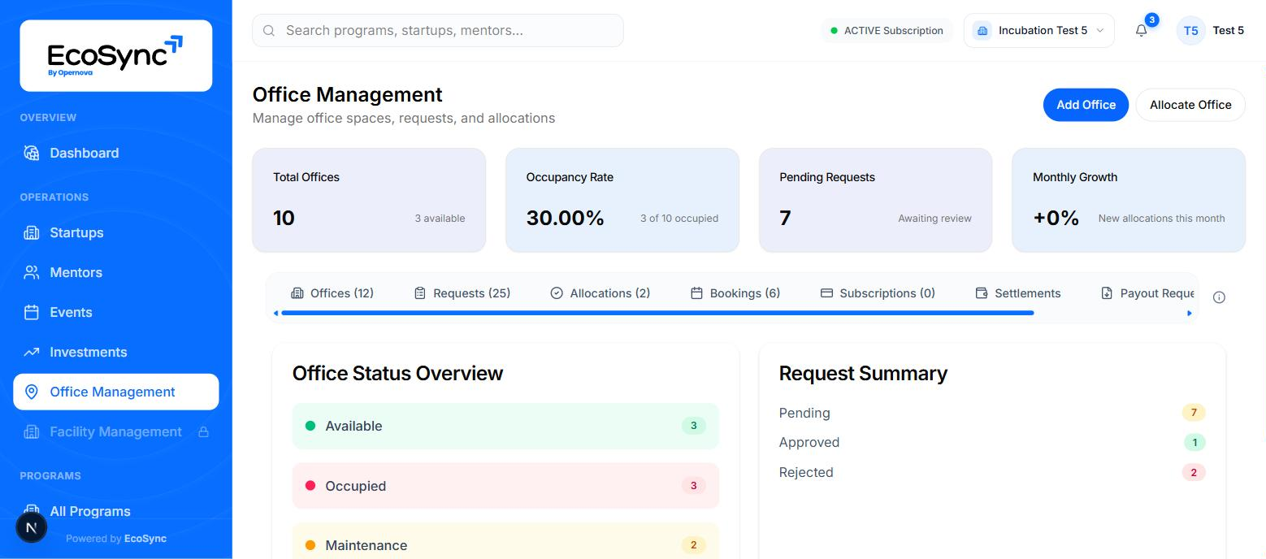
Task: Click the Incubation Test 5 building icon
Action: click(982, 31)
